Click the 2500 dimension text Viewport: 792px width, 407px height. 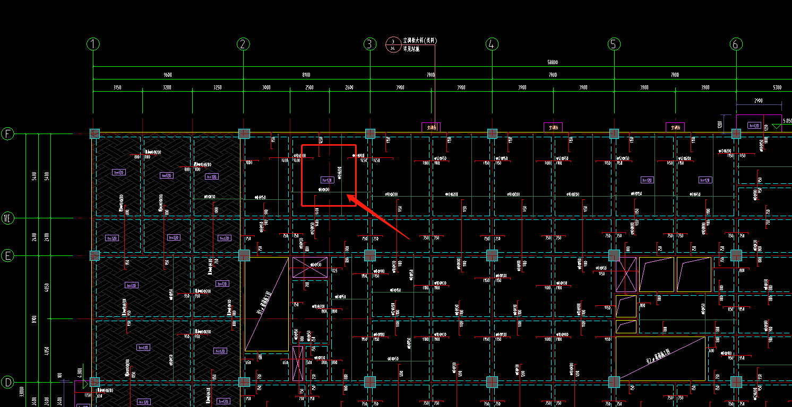pyautogui.click(x=309, y=87)
